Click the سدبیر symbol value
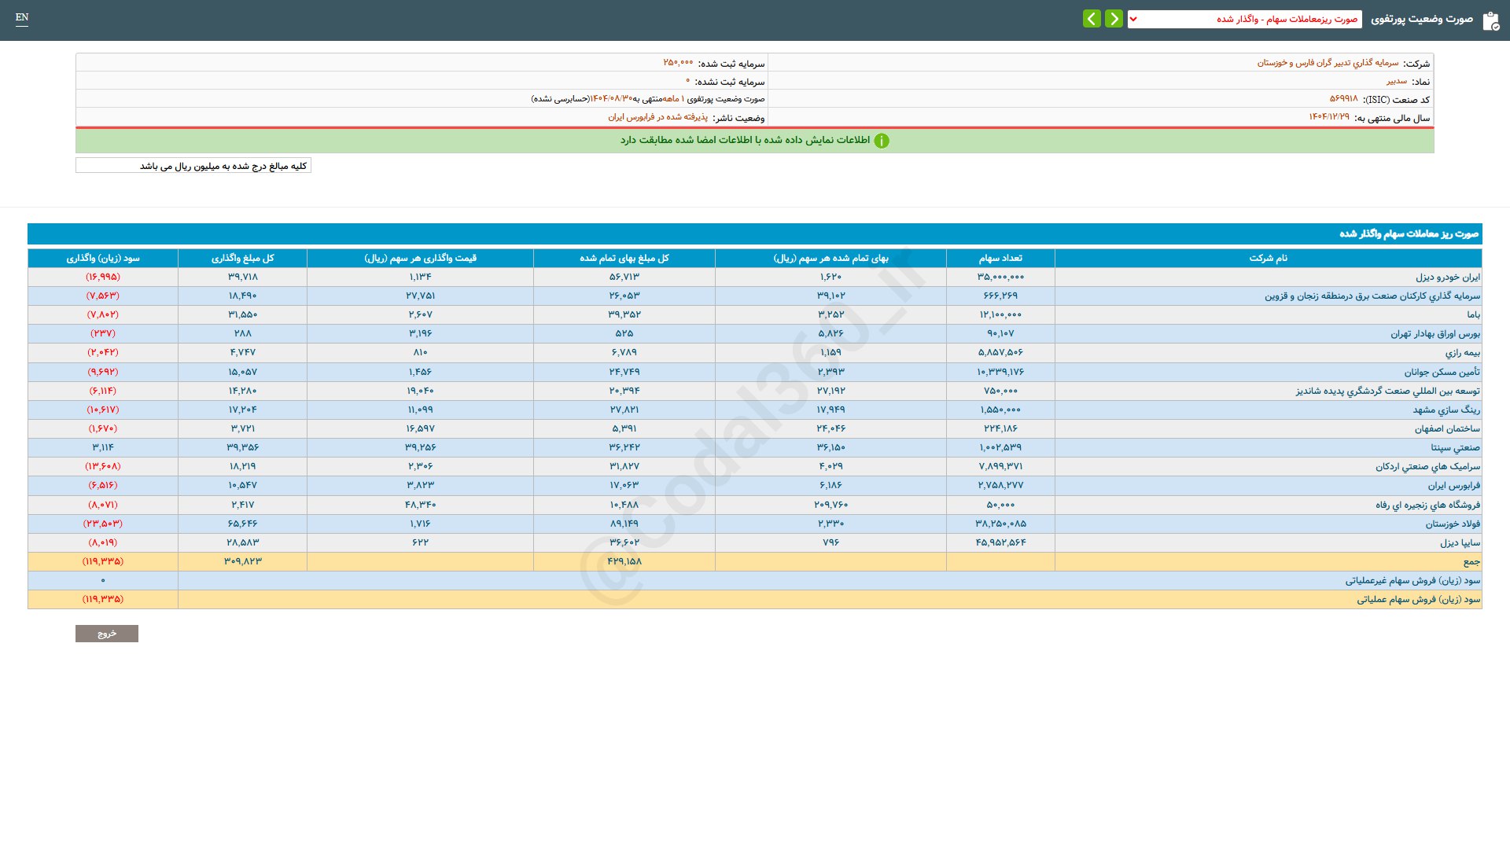This screenshot has height=849, width=1510. click(x=1396, y=81)
